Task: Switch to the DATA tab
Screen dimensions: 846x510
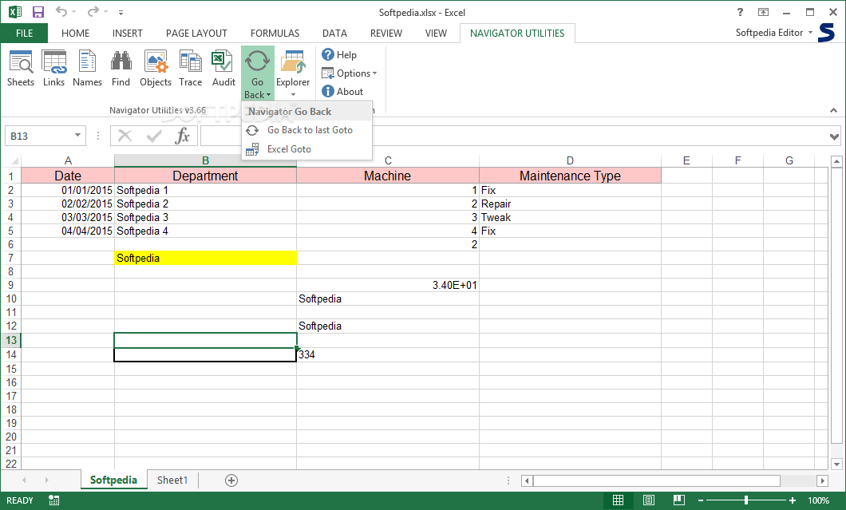Action: (x=334, y=33)
